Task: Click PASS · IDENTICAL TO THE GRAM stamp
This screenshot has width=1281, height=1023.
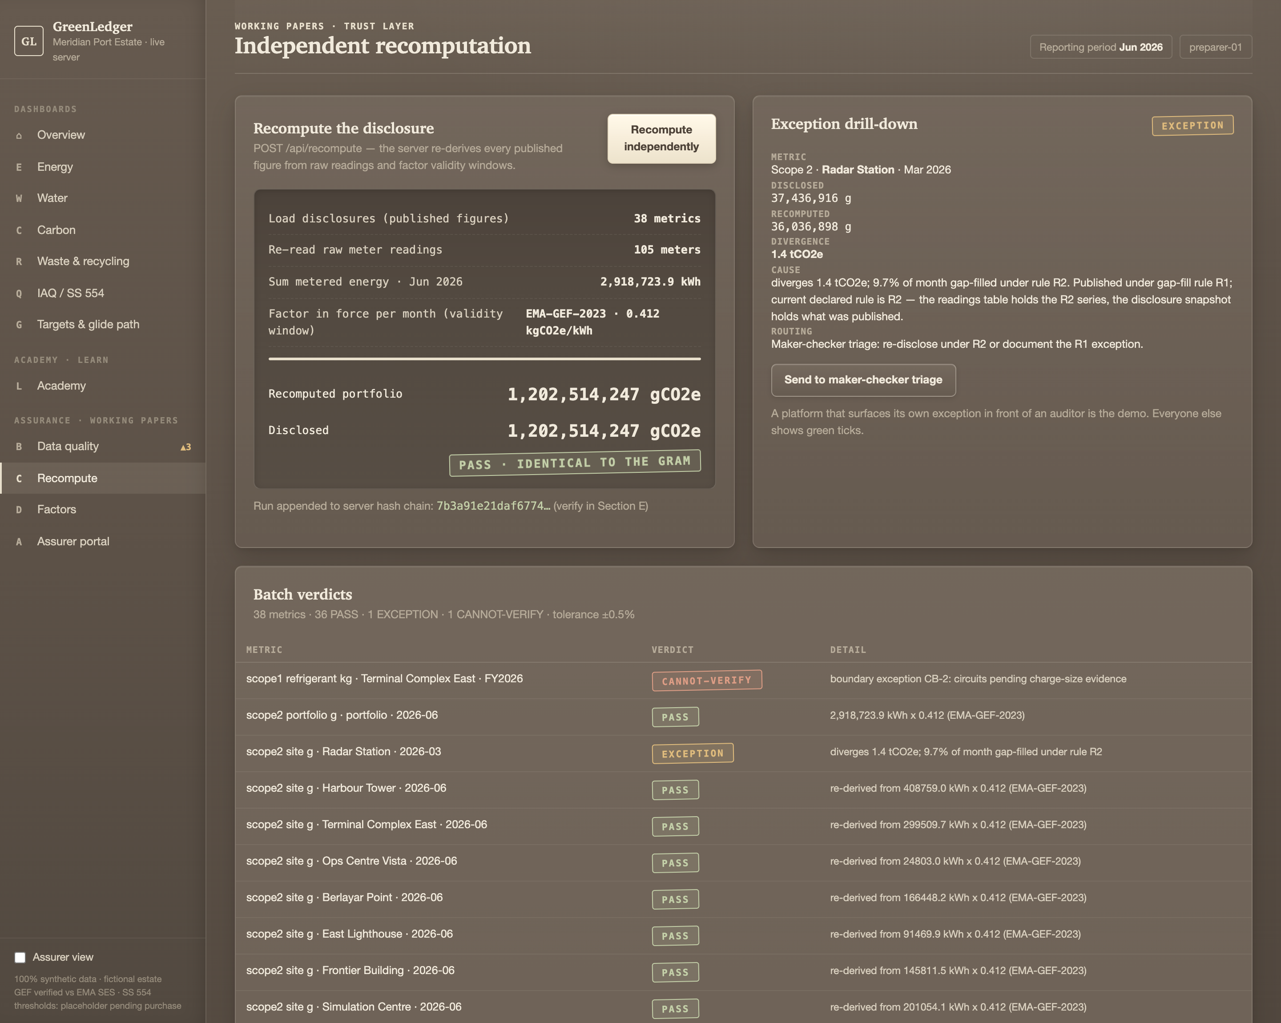Action: [575, 462]
